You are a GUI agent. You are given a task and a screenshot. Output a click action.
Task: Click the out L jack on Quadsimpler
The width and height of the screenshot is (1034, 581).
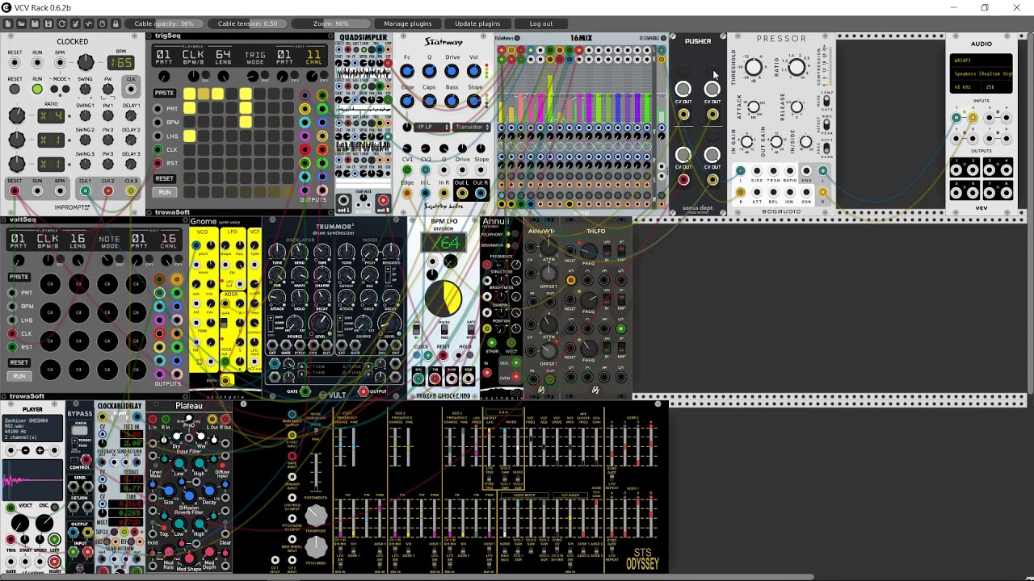pos(344,200)
